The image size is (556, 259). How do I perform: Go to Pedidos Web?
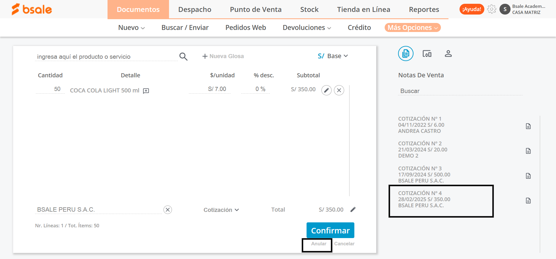point(246,28)
